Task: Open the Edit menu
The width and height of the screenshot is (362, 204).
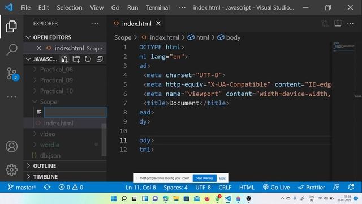Action: point(44,7)
